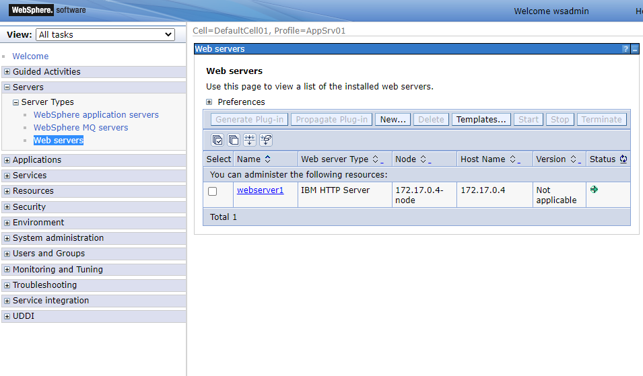This screenshot has width=643, height=376.
Task: Click the WebSphere software logo
Action: point(48,10)
